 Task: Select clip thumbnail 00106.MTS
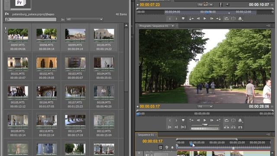pos(47,92)
